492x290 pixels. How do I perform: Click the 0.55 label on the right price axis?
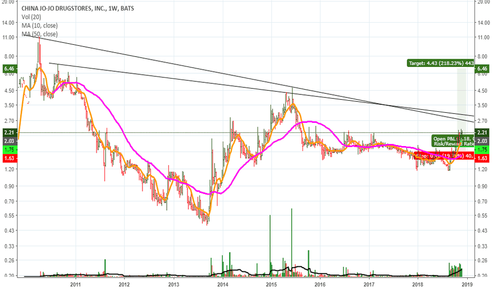pyautogui.click(x=483, y=216)
